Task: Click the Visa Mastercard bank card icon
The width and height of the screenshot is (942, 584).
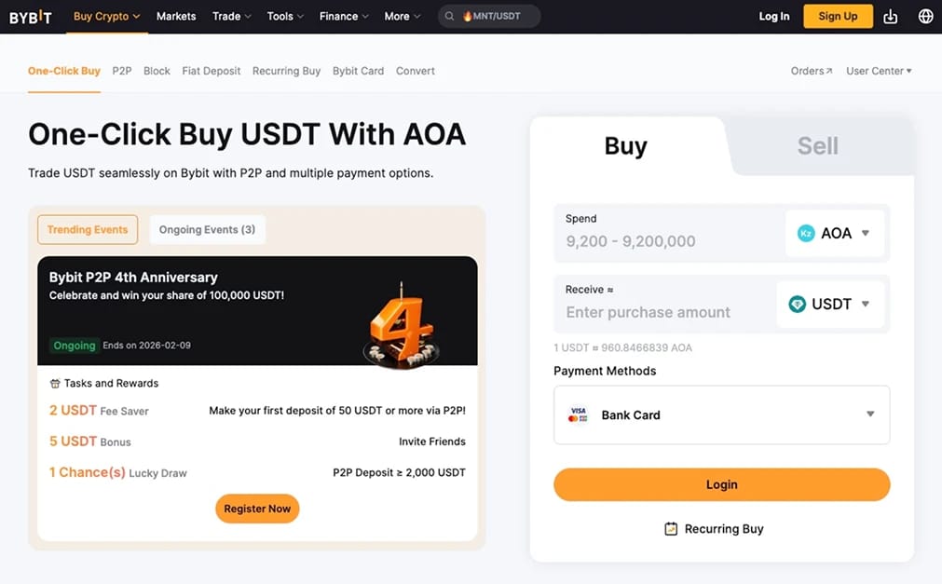Action: (x=578, y=414)
